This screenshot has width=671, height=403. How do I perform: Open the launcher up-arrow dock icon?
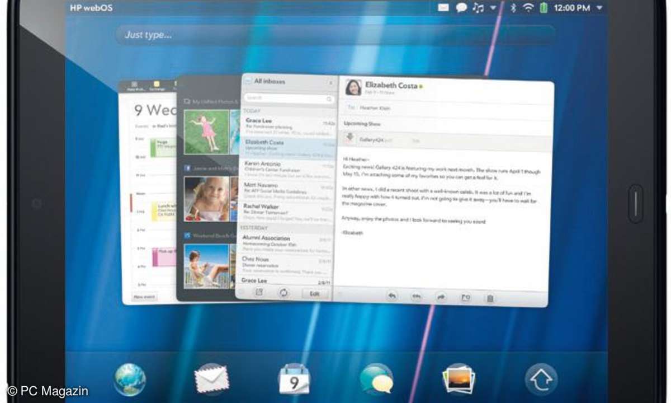[x=541, y=379]
